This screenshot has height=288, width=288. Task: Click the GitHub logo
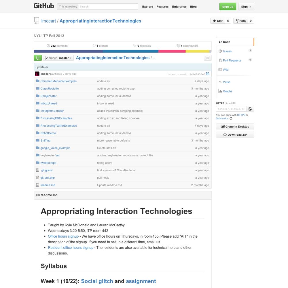(44, 6)
